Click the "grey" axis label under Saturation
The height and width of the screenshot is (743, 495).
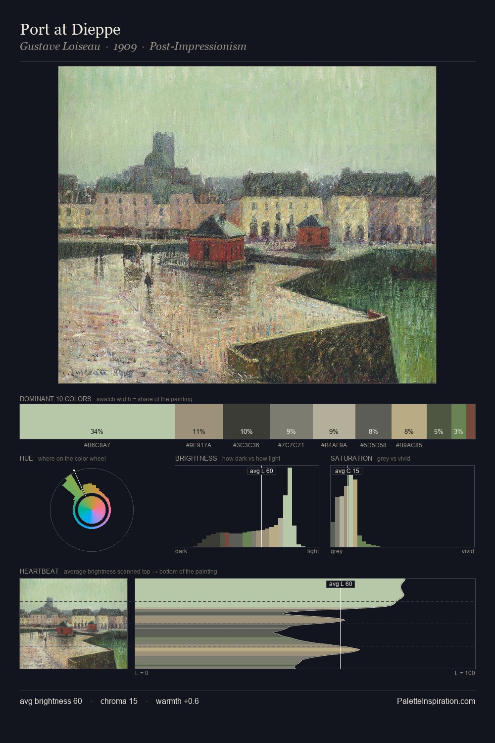pos(337,551)
